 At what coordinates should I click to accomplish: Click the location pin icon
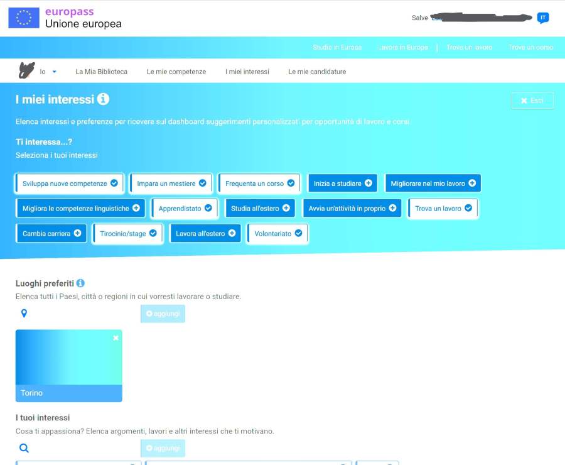pos(24,314)
